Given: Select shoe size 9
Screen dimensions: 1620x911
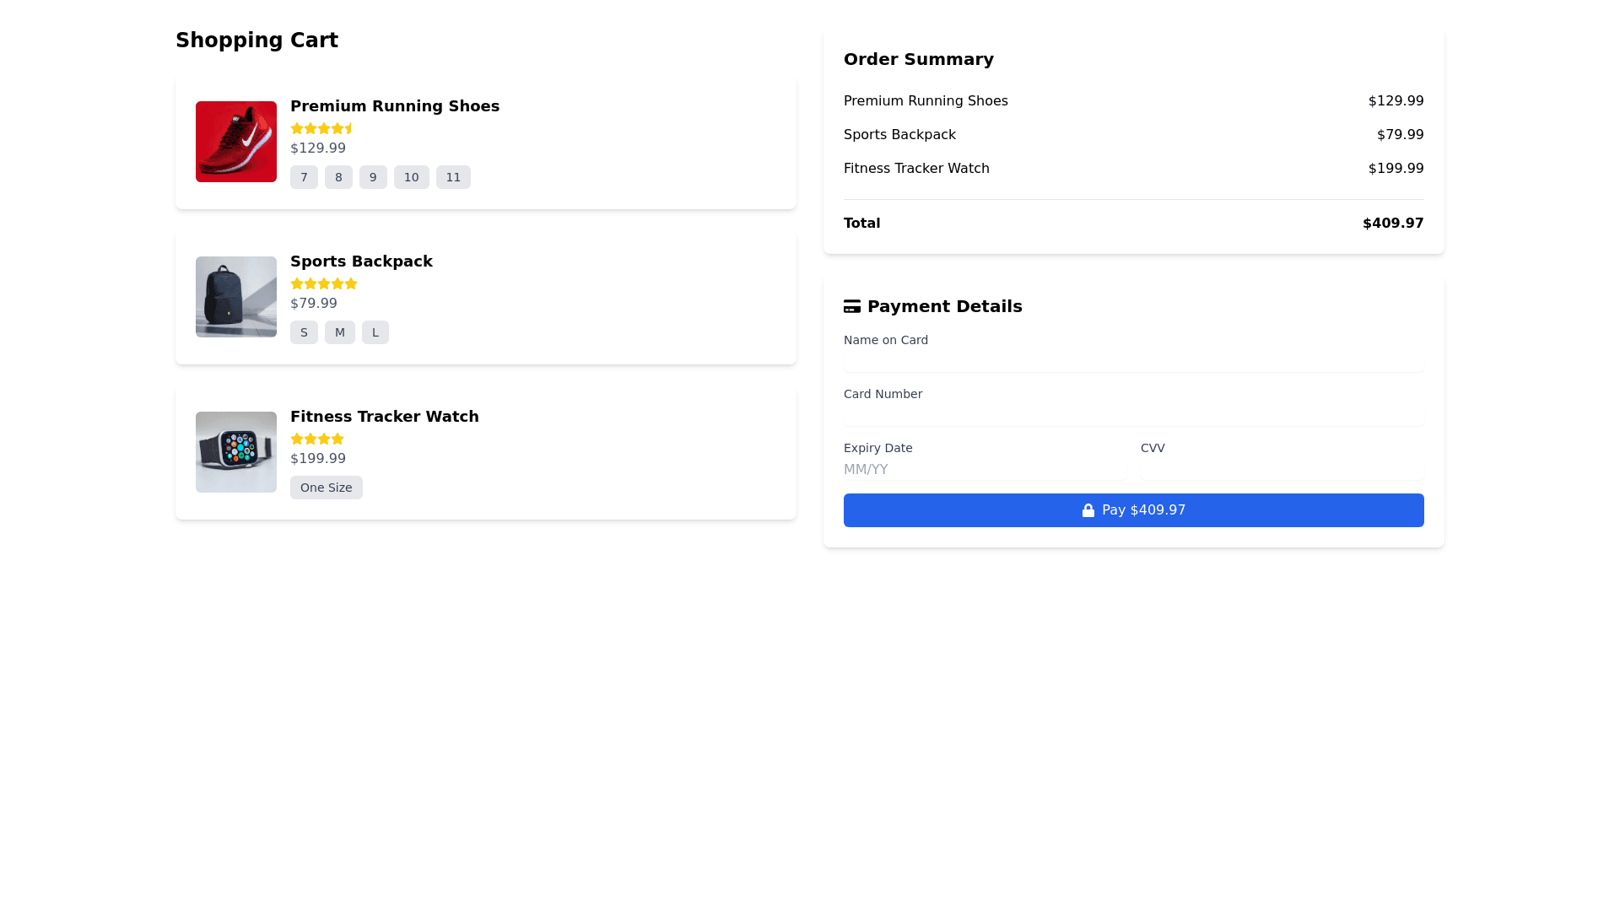Looking at the screenshot, I should (373, 177).
